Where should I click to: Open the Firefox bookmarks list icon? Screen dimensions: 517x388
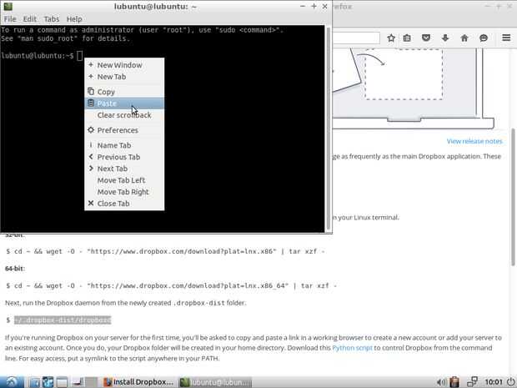click(x=407, y=38)
